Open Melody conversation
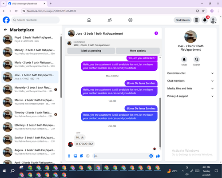Viewport: 222px width, 178px height. point(30,52)
